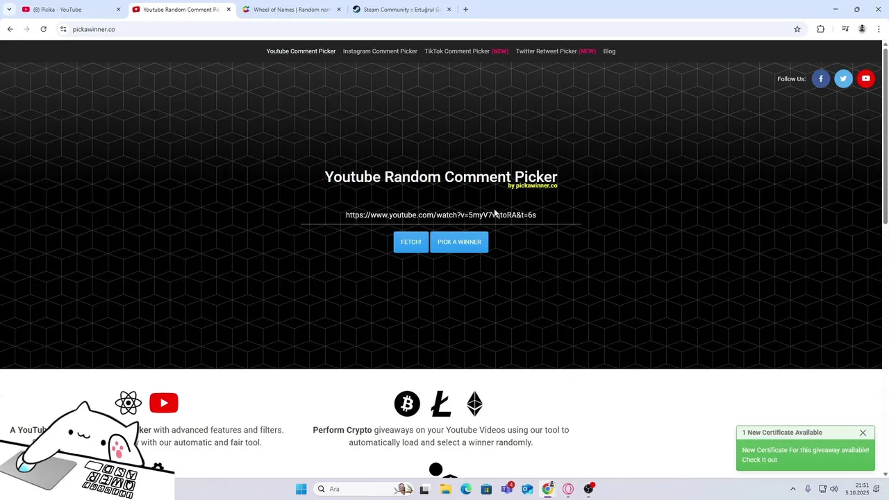The height and width of the screenshot is (500, 889).
Task: Open Twitter Retweet Picker nav item
Action: click(556, 51)
